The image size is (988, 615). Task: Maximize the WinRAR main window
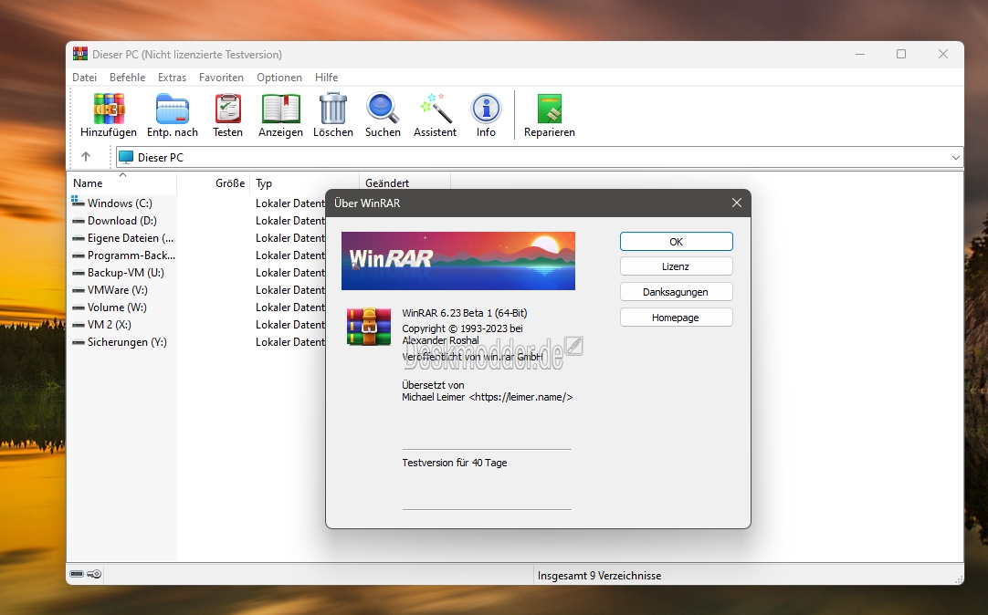tap(901, 54)
